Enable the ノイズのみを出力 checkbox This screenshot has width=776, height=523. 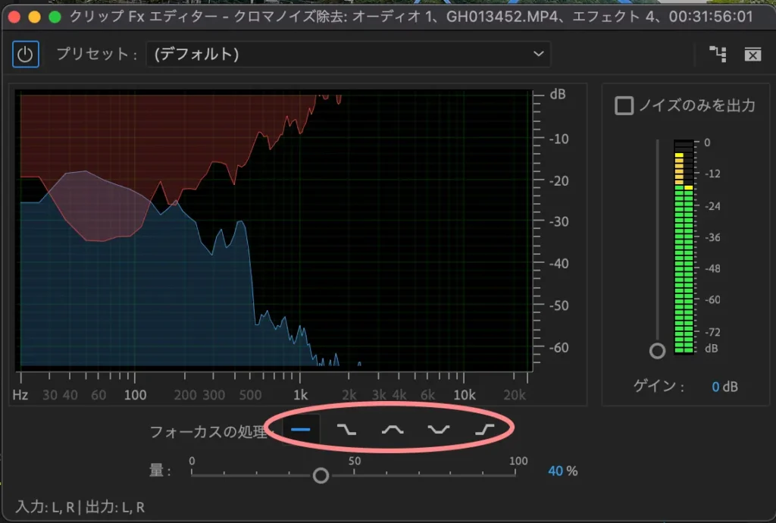[x=624, y=106]
